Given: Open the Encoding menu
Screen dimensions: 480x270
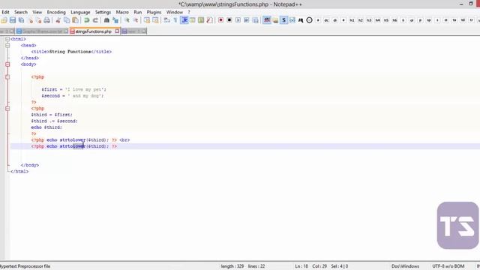Looking at the screenshot, I should (56, 12).
